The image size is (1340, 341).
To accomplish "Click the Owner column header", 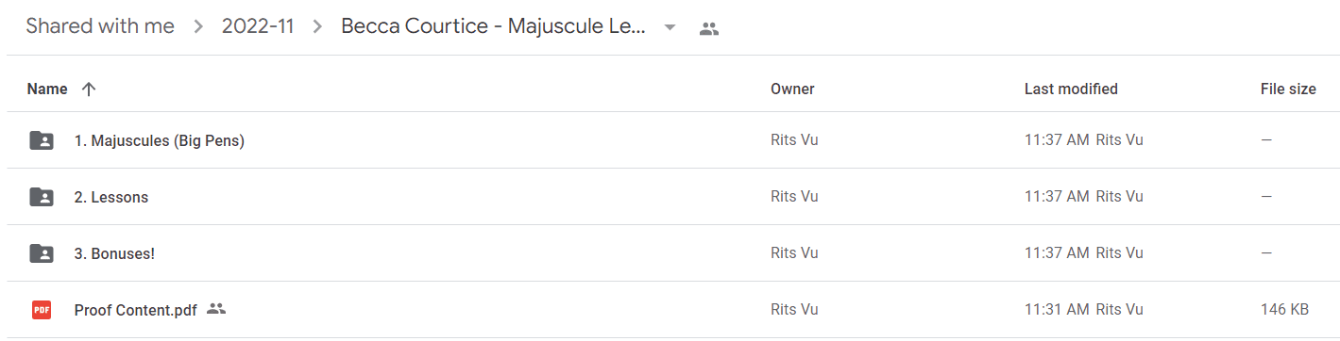I will point(792,89).
